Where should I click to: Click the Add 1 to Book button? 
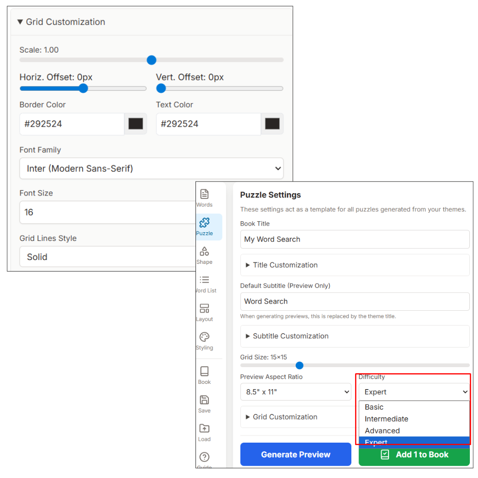click(414, 455)
